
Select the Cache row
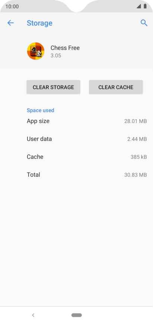click(x=87, y=157)
